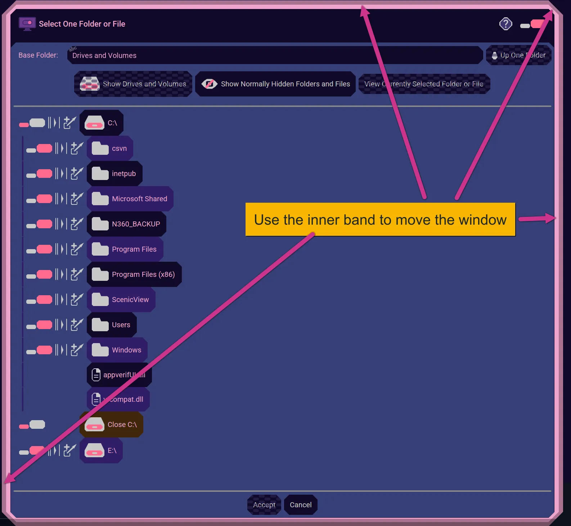Select the inetpub folder

(x=114, y=174)
